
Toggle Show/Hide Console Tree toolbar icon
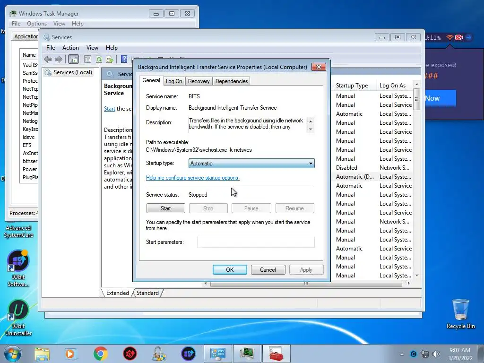[x=73, y=59]
